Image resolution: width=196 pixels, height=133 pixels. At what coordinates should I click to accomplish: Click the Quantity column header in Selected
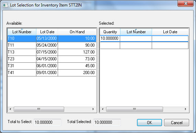(x=110, y=32)
